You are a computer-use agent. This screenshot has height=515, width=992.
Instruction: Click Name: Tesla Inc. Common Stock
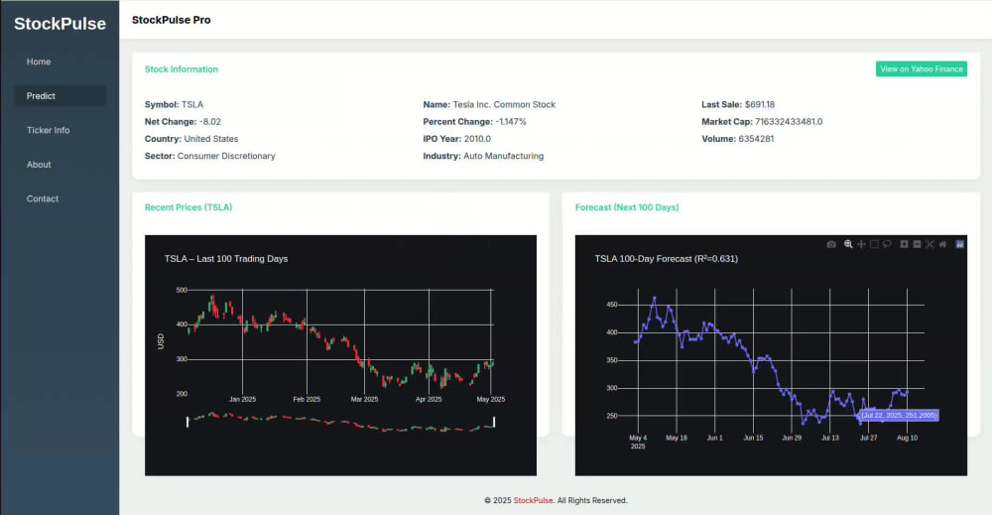tap(489, 104)
